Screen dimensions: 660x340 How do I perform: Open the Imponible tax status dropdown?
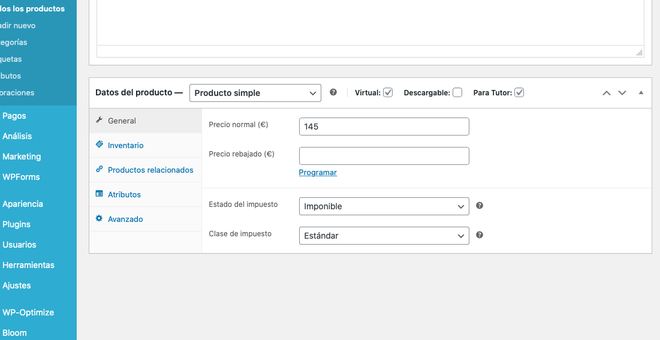pos(384,206)
